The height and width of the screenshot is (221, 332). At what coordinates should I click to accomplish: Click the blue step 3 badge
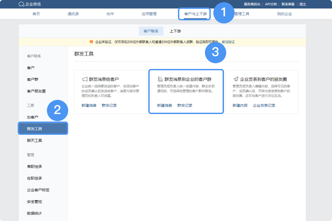(x=216, y=52)
